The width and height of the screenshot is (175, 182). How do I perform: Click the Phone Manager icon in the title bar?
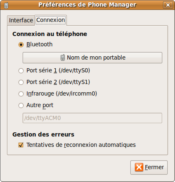click(6, 5)
